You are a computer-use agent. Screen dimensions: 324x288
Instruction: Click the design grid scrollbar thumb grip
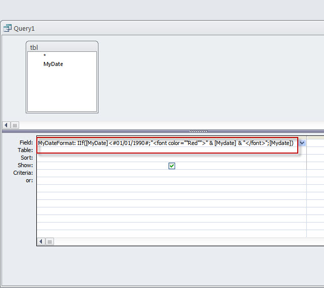(x=49, y=241)
